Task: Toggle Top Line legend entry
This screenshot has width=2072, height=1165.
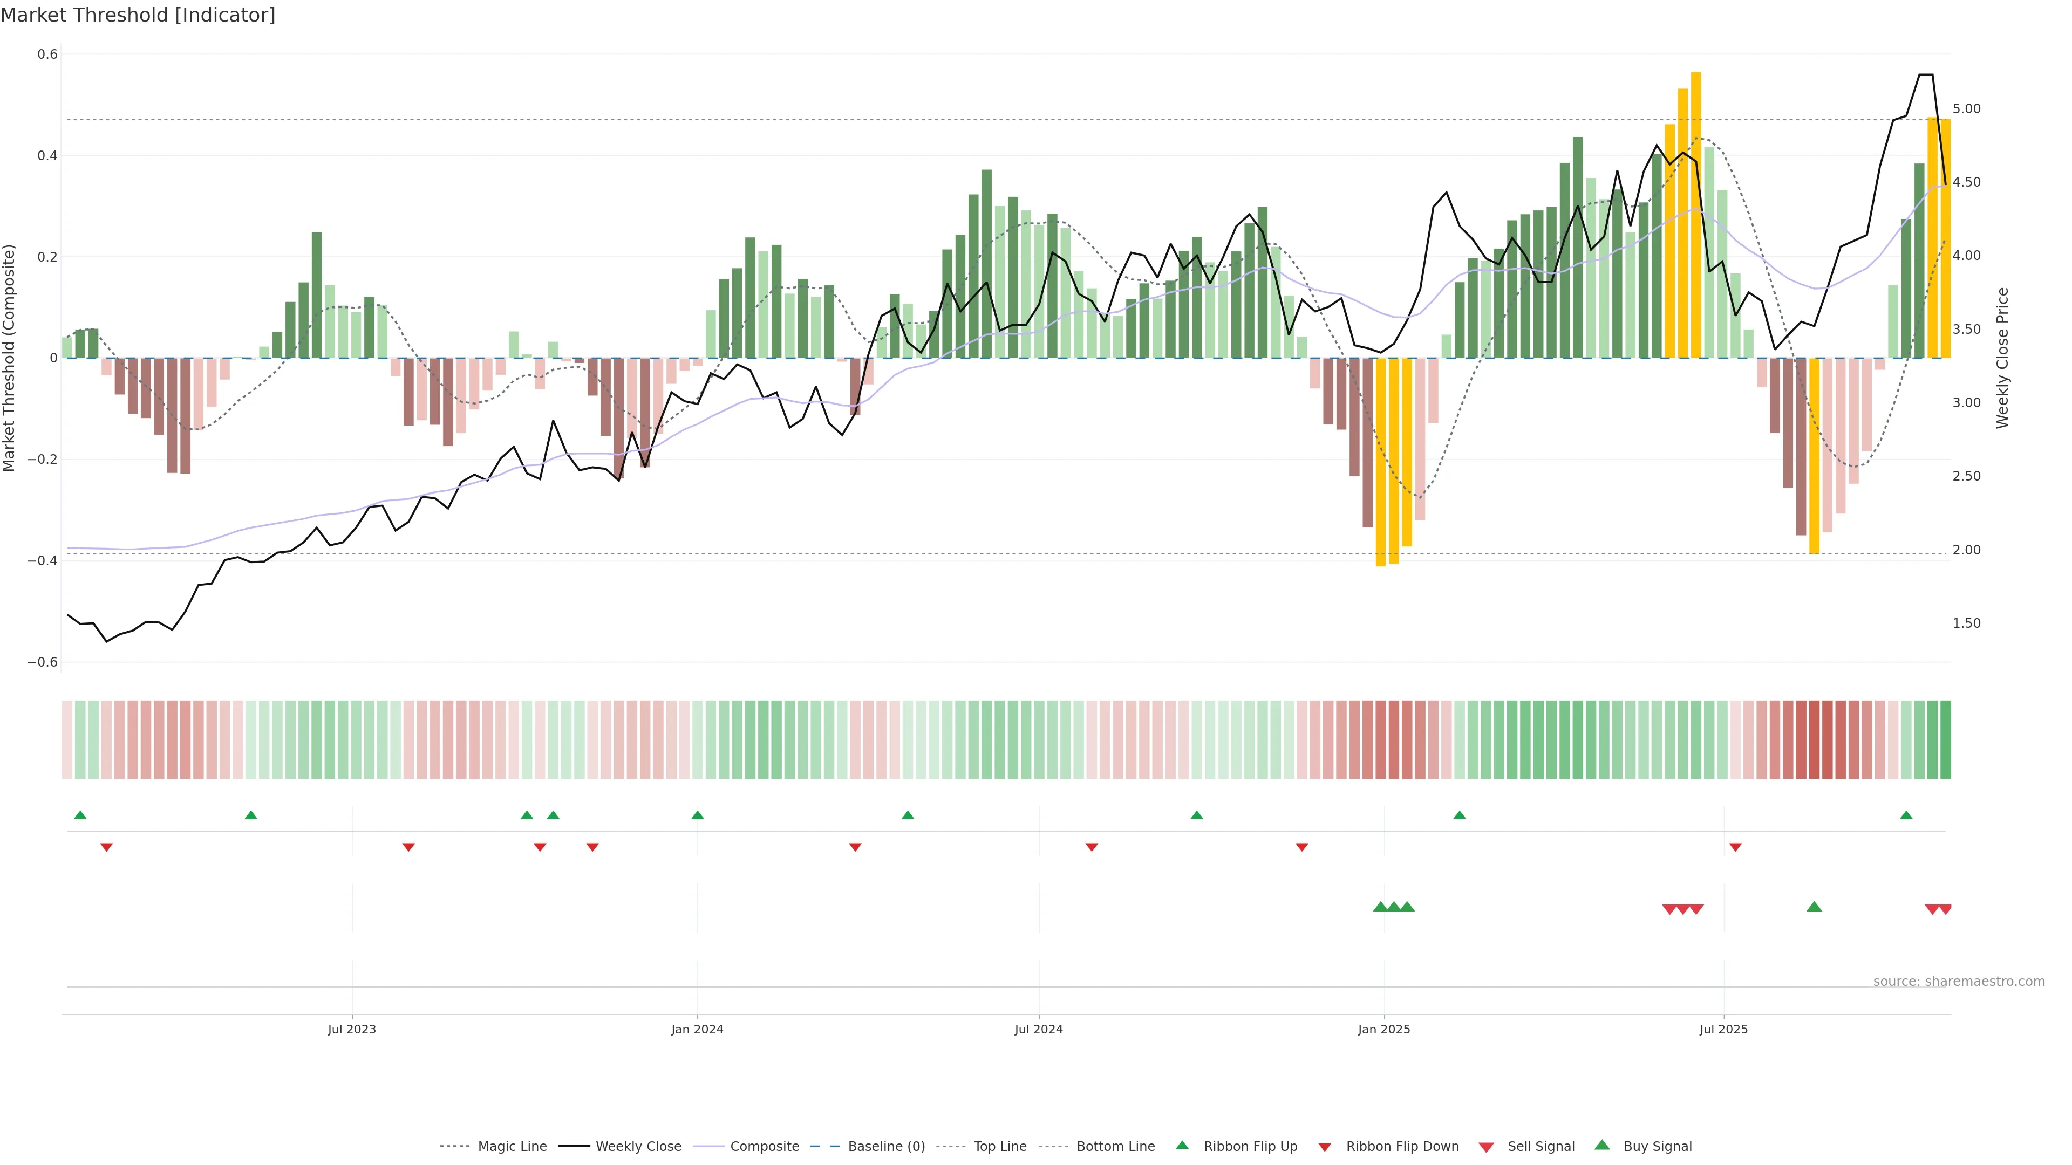Action: (1000, 1147)
